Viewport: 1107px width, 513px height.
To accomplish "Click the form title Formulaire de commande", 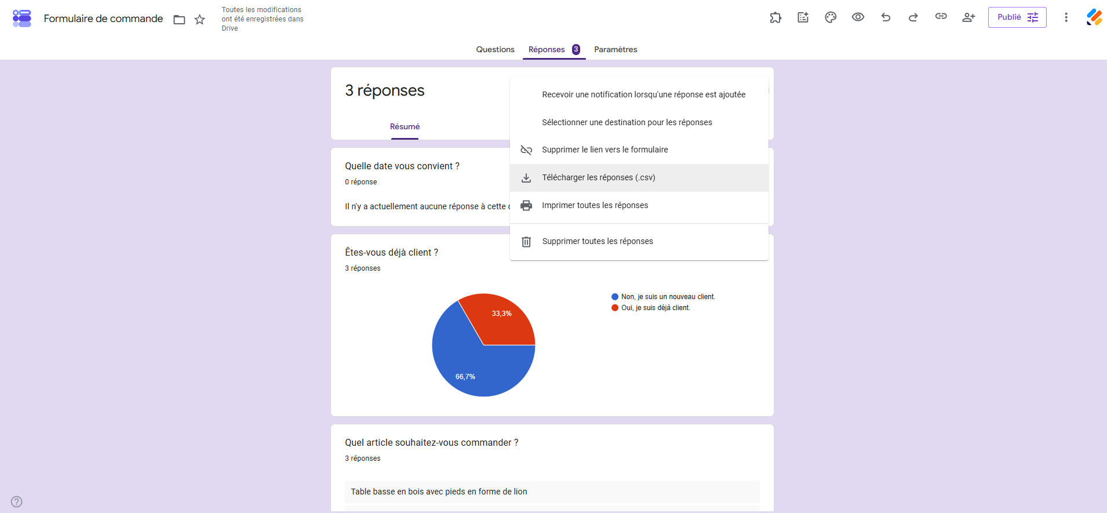I will pos(103,19).
